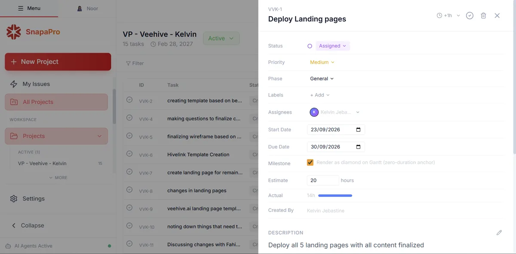Toggle the Milestone checkbox
The image size is (516, 254).
[x=310, y=163]
